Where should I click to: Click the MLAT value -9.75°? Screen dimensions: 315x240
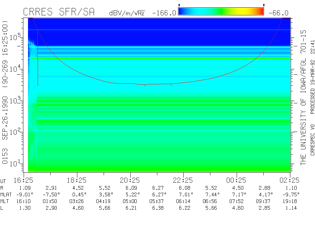pos(291,195)
